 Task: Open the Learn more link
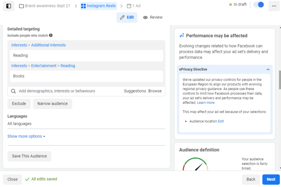[206, 103]
